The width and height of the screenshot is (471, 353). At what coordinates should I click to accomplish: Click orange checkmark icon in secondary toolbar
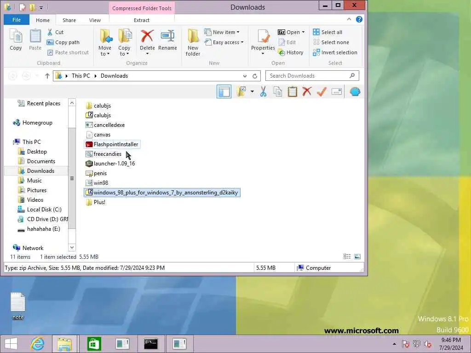tap(322, 91)
